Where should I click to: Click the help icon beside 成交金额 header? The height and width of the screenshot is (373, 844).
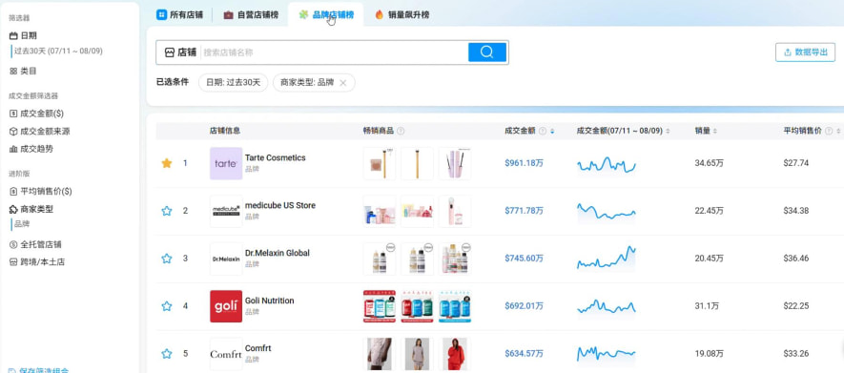coord(543,131)
